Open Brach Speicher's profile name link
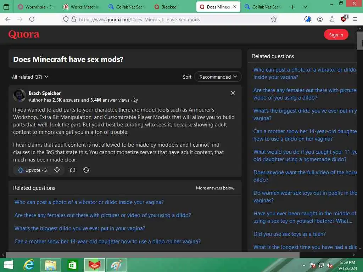The width and height of the screenshot is (363, 272). [45, 93]
